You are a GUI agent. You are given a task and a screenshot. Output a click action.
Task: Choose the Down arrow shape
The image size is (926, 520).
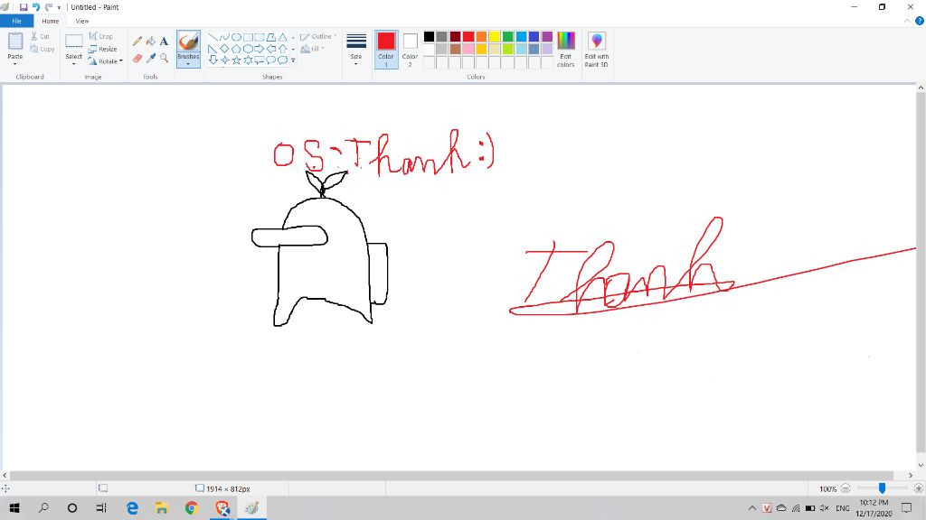(213, 60)
